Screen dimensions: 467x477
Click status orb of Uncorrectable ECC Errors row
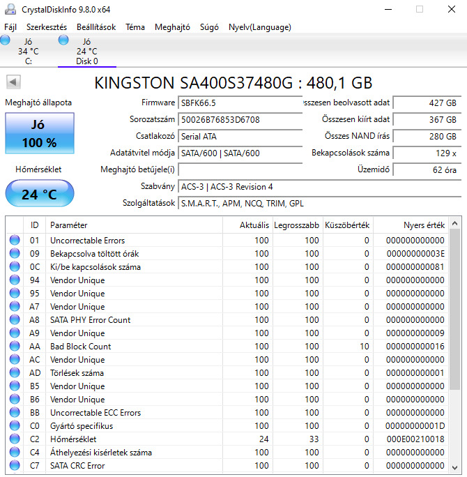15,412
